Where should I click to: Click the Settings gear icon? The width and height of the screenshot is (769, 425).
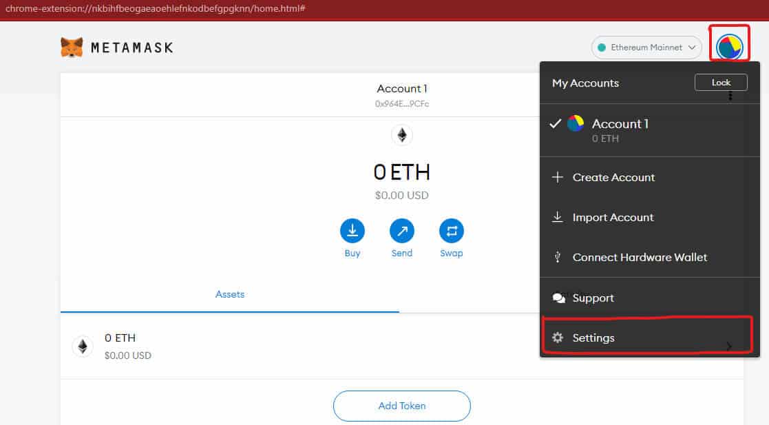click(x=558, y=338)
